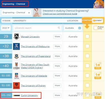Click the QS STARS column header
Viewport: 105px width, 99px height.
click(x=98, y=21)
